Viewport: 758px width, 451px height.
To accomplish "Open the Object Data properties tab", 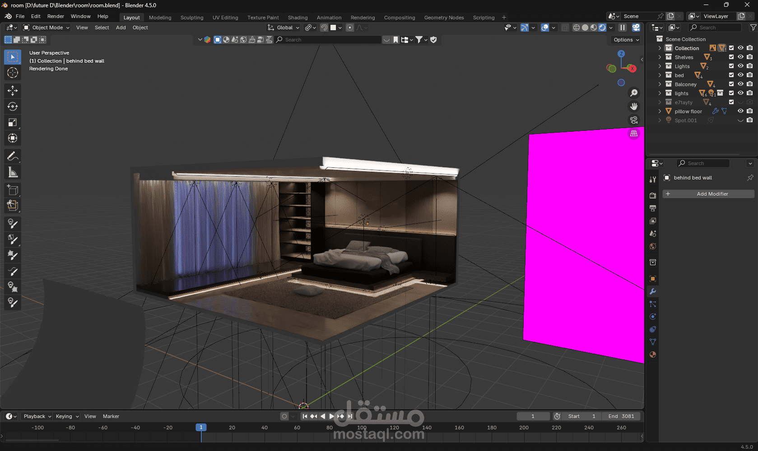I will [653, 342].
